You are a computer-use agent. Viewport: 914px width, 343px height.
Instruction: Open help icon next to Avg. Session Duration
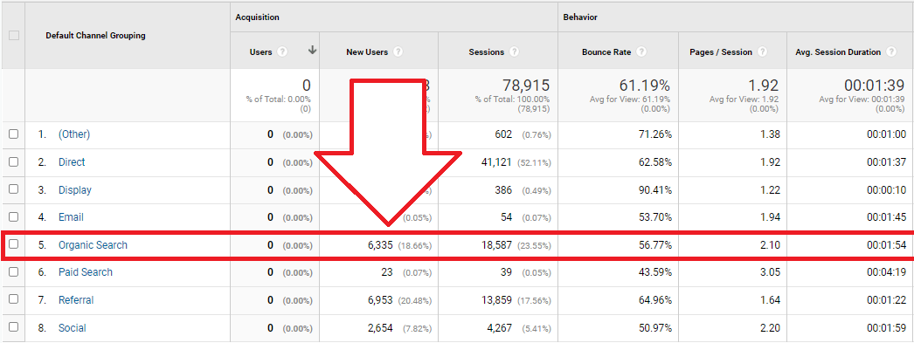click(890, 51)
